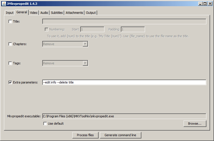Uncheck the Extra parameters checkbox

[10, 82]
